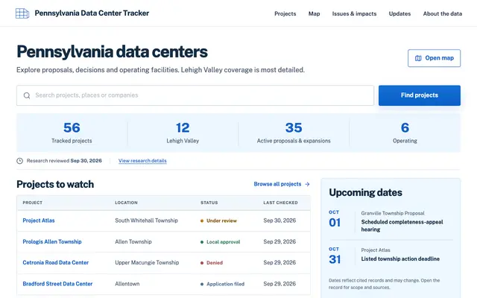Click South Whitehall Township location cell
The width and height of the screenshot is (477, 298).
click(146, 221)
